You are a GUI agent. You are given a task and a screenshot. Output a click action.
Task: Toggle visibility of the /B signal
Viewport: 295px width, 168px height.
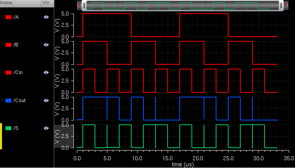[x=46, y=45]
